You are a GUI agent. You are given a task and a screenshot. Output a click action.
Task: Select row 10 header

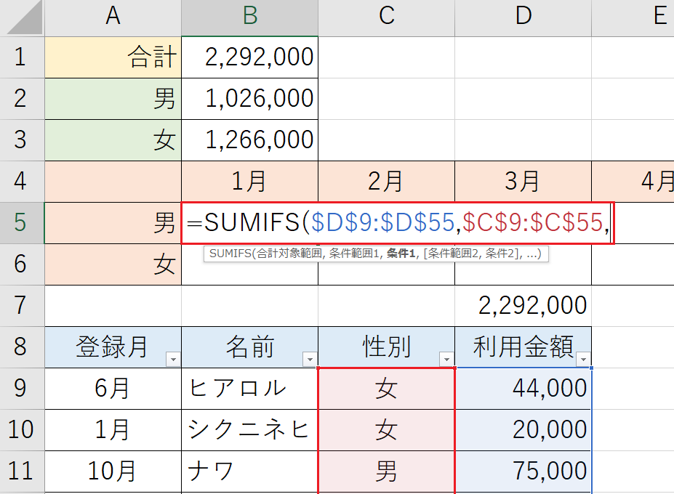(23, 429)
